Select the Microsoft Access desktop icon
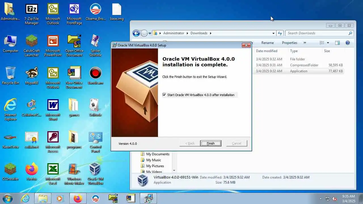Image resolution: width=363 pixels, height=204 pixels. (x=53, y=142)
